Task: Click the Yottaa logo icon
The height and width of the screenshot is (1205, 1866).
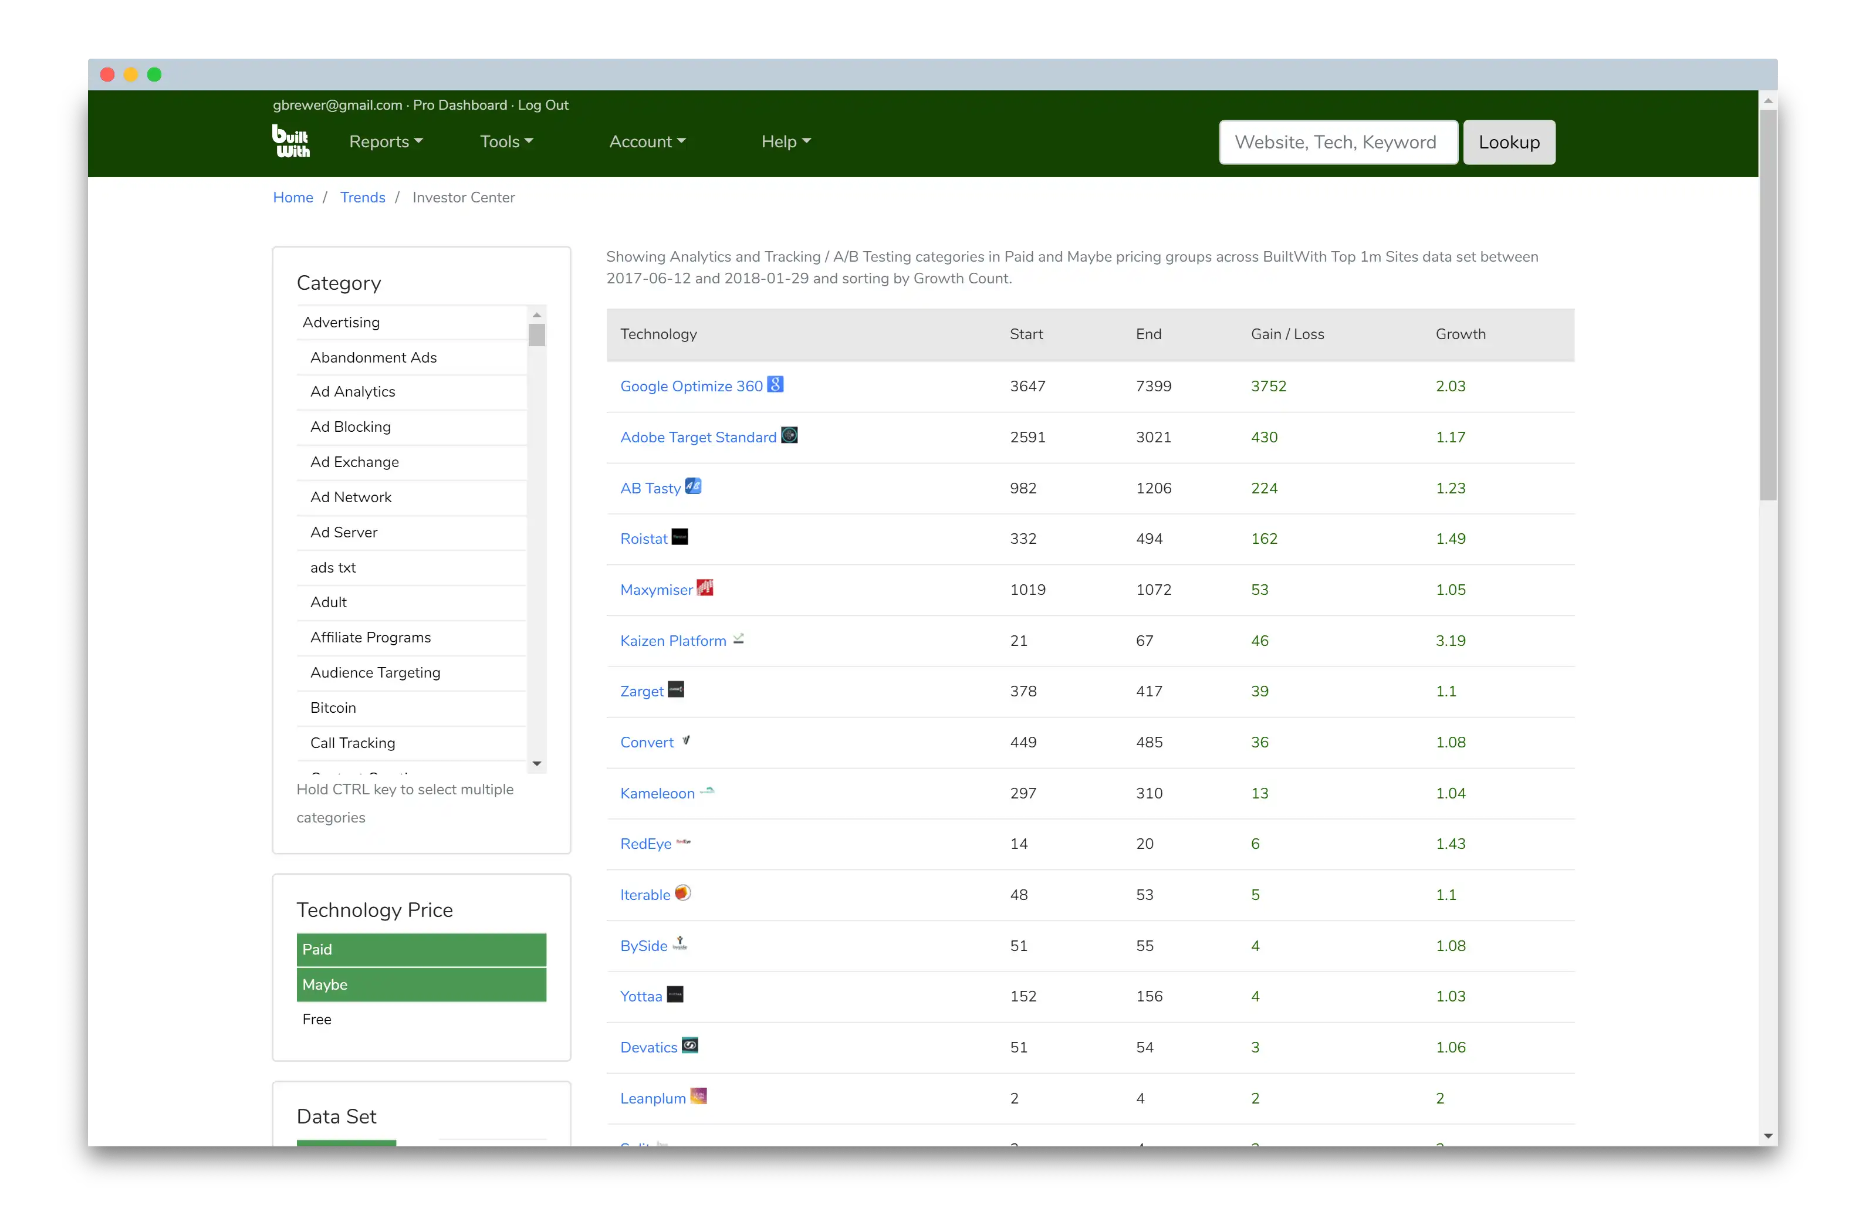Action: point(675,994)
